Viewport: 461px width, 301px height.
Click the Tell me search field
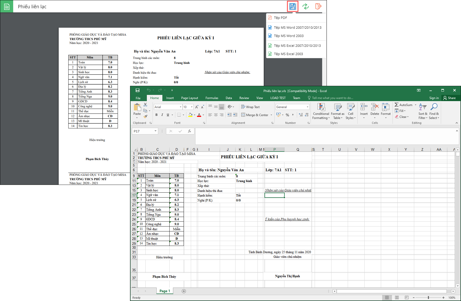(x=332, y=98)
